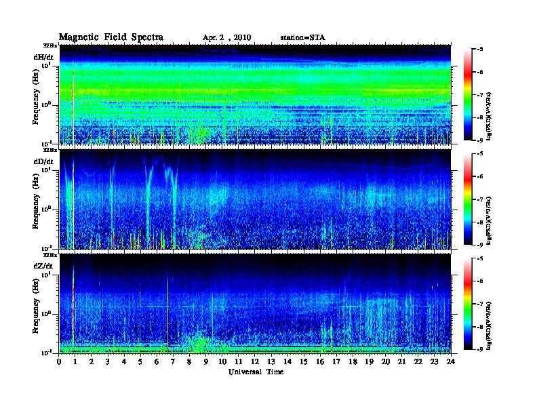Click hour 0 on the time axis

59,361
